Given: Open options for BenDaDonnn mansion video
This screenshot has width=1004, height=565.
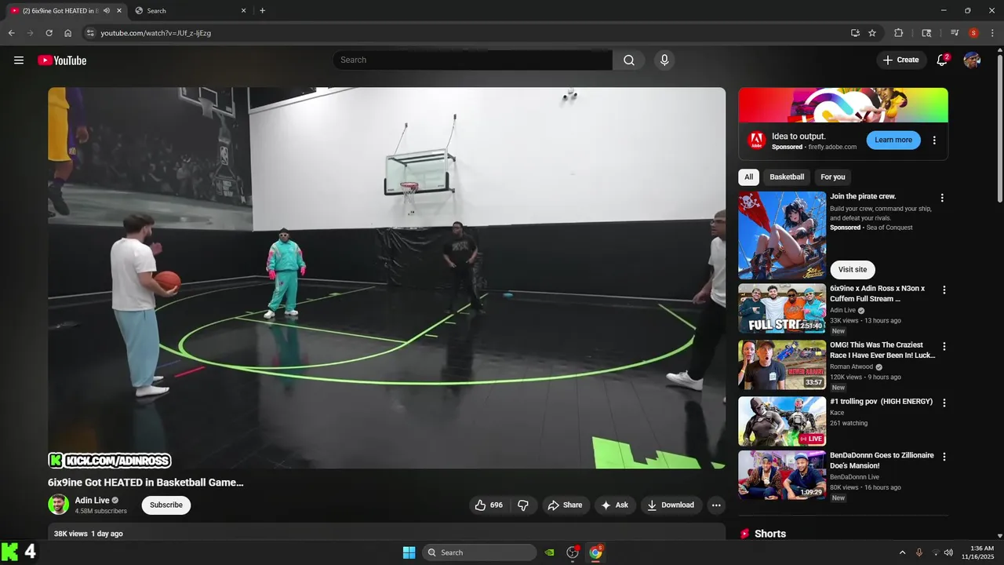Looking at the screenshot, I should (944, 457).
